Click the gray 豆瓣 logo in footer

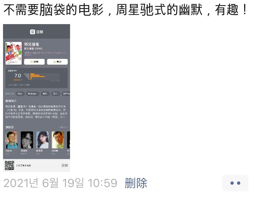(65, 165)
